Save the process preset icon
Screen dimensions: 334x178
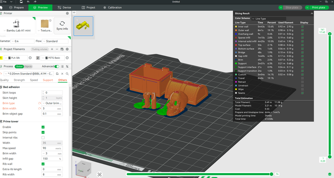point(57,74)
